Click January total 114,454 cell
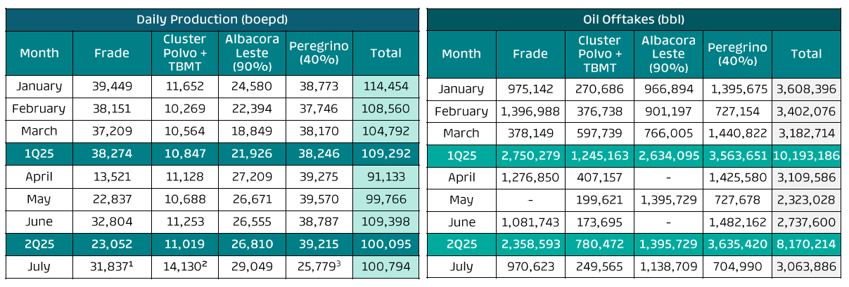Screen dimensions: 849x287 click(385, 86)
